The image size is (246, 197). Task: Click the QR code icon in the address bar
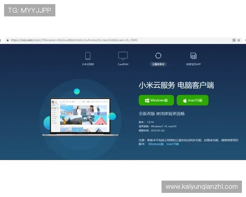pyautogui.click(x=234, y=40)
